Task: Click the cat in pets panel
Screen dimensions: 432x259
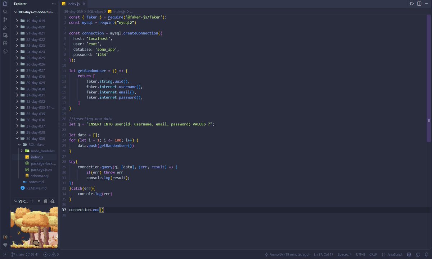Action: (x=36, y=243)
